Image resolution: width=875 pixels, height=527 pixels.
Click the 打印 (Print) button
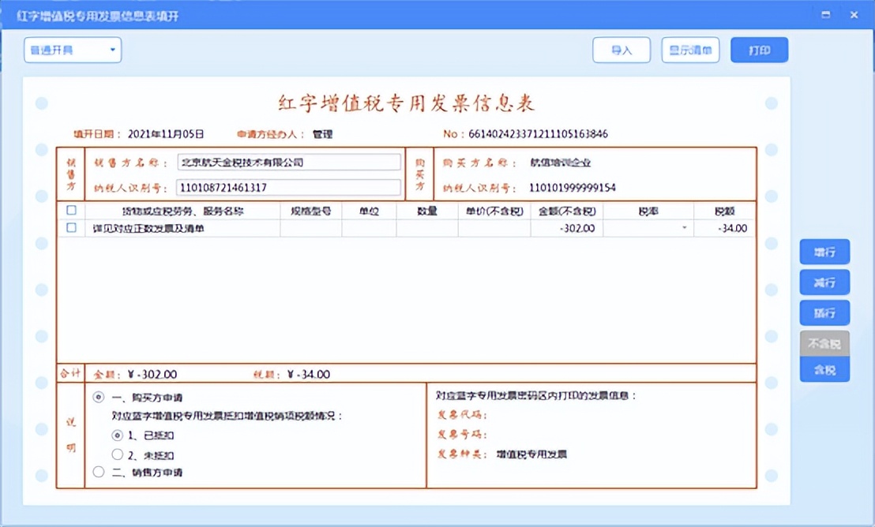tap(758, 49)
